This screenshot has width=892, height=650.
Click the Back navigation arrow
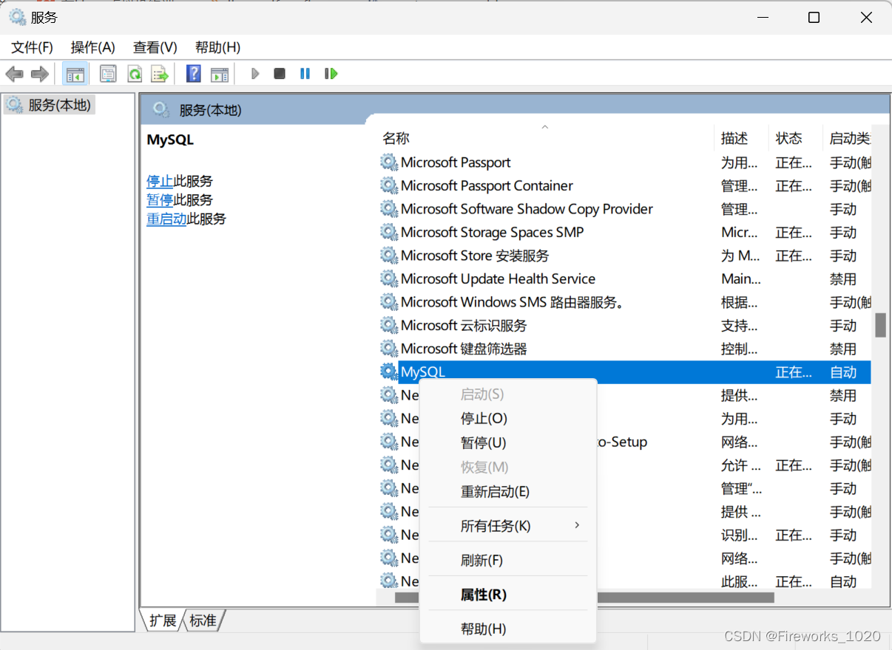click(14, 73)
